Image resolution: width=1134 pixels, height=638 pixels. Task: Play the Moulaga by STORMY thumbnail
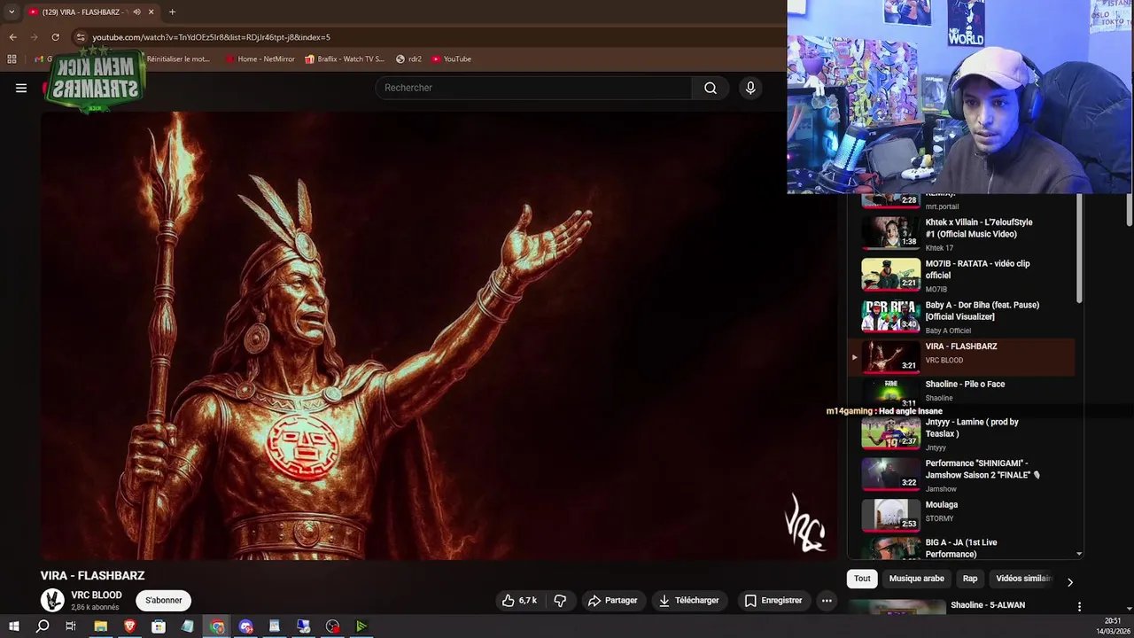pyautogui.click(x=891, y=515)
